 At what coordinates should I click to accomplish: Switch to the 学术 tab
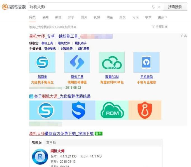[x=148, y=17]
